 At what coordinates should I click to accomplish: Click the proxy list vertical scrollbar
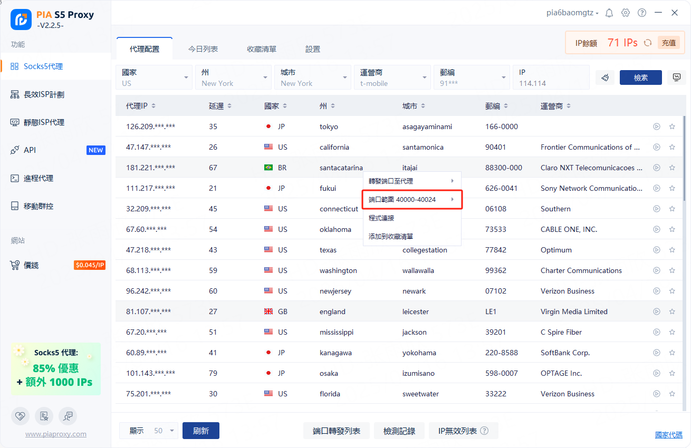(685, 158)
